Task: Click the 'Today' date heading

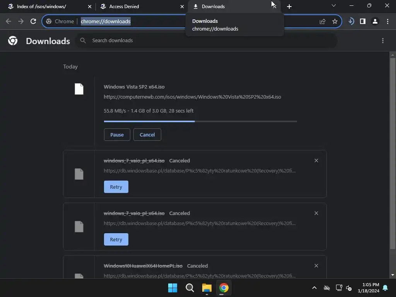Action: click(x=70, y=67)
